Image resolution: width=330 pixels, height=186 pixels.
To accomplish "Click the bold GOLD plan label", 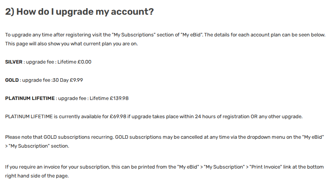I will pyautogui.click(x=12, y=80).
